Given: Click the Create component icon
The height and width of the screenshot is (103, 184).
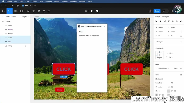Looking at the screenshot, I should [86, 11].
